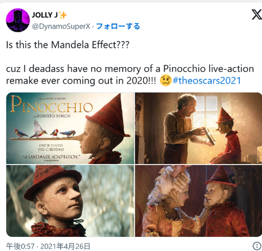This screenshot has width=262, height=251.
Task: Open the Pinocchio movie poster image
Action: 70,128
